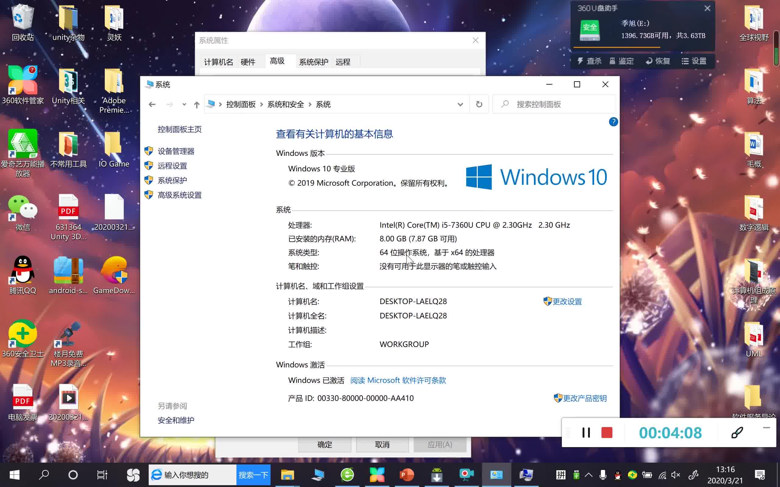This screenshot has height=487, width=780.
Task: Switch to 硬件 tab in 系统属性
Action: tap(247, 62)
